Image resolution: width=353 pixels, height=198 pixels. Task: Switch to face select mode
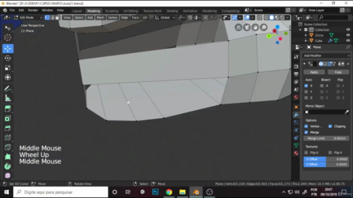coord(57,18)
